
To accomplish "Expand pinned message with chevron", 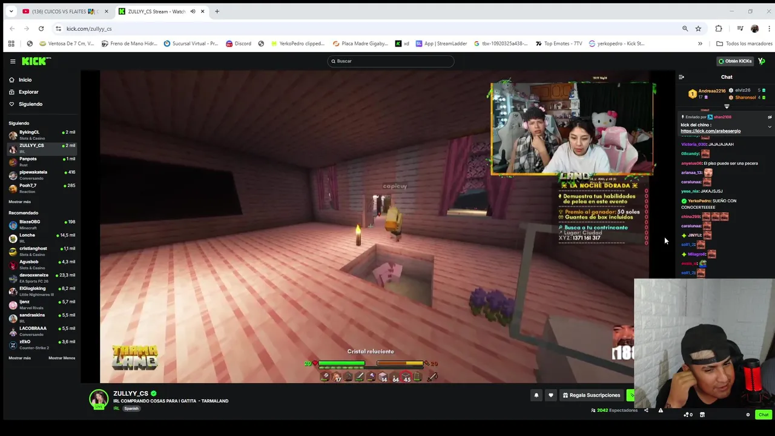I will pyautogui.click(x=770, y=127).
